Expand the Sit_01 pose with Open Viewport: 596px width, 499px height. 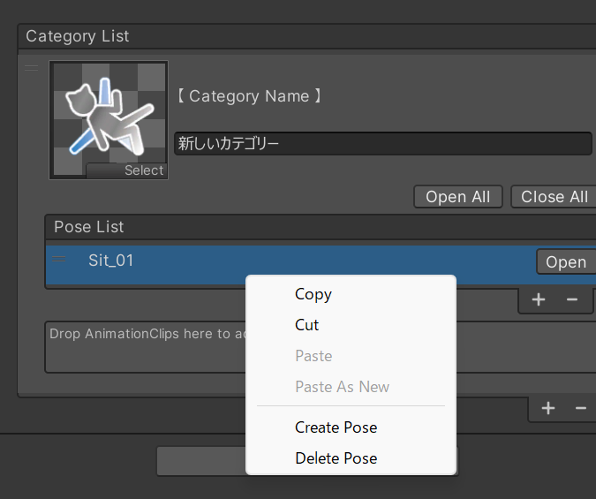[x=566, y=261]
